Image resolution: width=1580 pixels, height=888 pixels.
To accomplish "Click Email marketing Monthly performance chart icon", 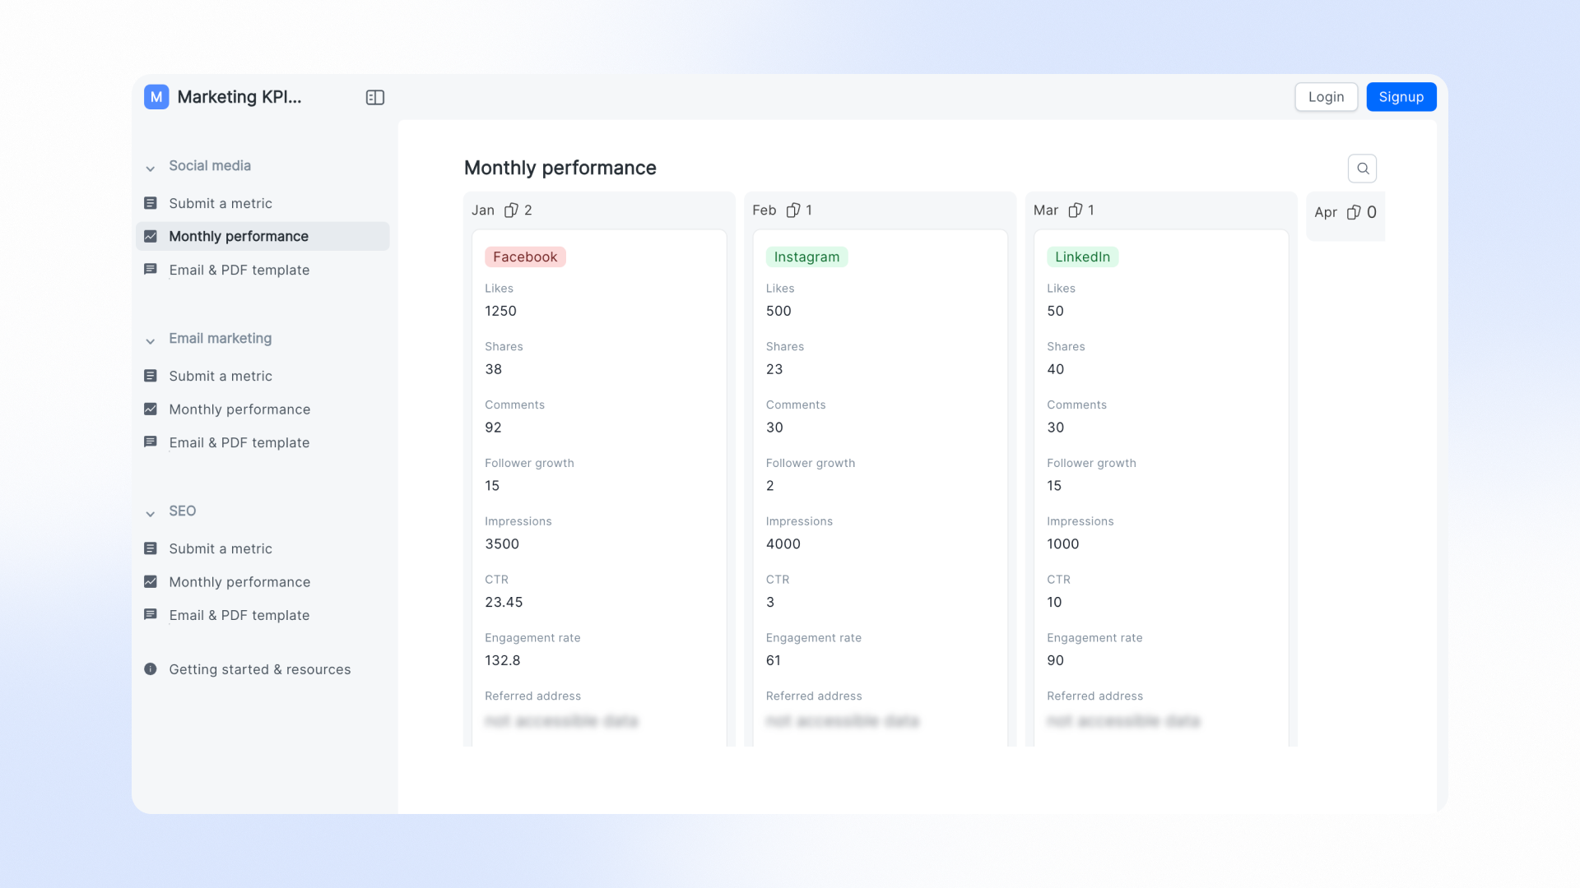I will click(x=151, y=409).
